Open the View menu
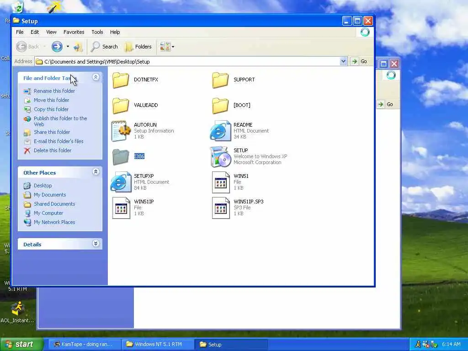 click(x=51, y=32)
